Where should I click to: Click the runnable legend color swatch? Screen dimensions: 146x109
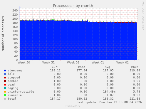click(x=5, y=95)
